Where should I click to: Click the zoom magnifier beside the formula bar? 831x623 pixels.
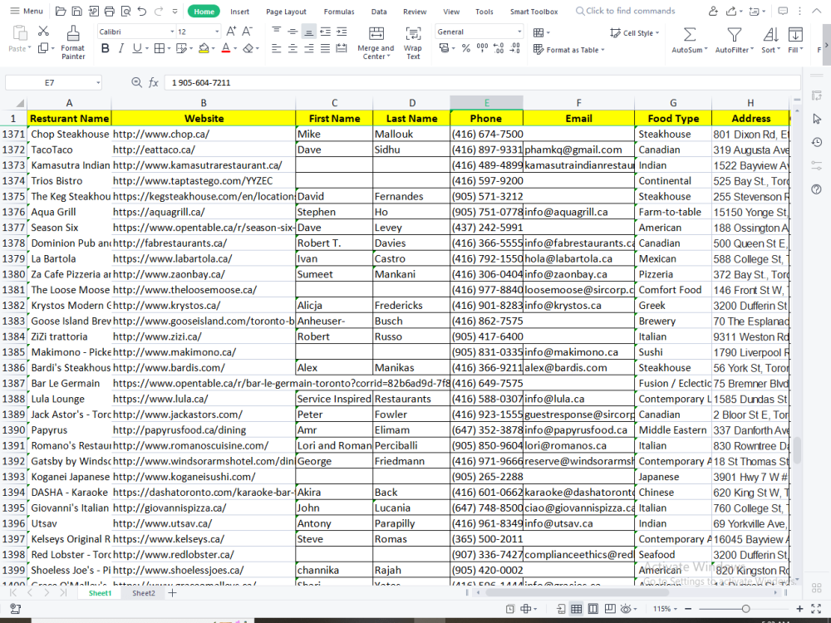coord(137,82)
